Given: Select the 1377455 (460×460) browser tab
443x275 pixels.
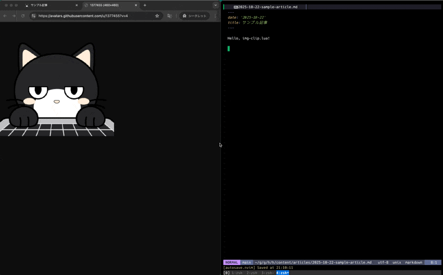Looking at the screenshot, I should [110, 6].
